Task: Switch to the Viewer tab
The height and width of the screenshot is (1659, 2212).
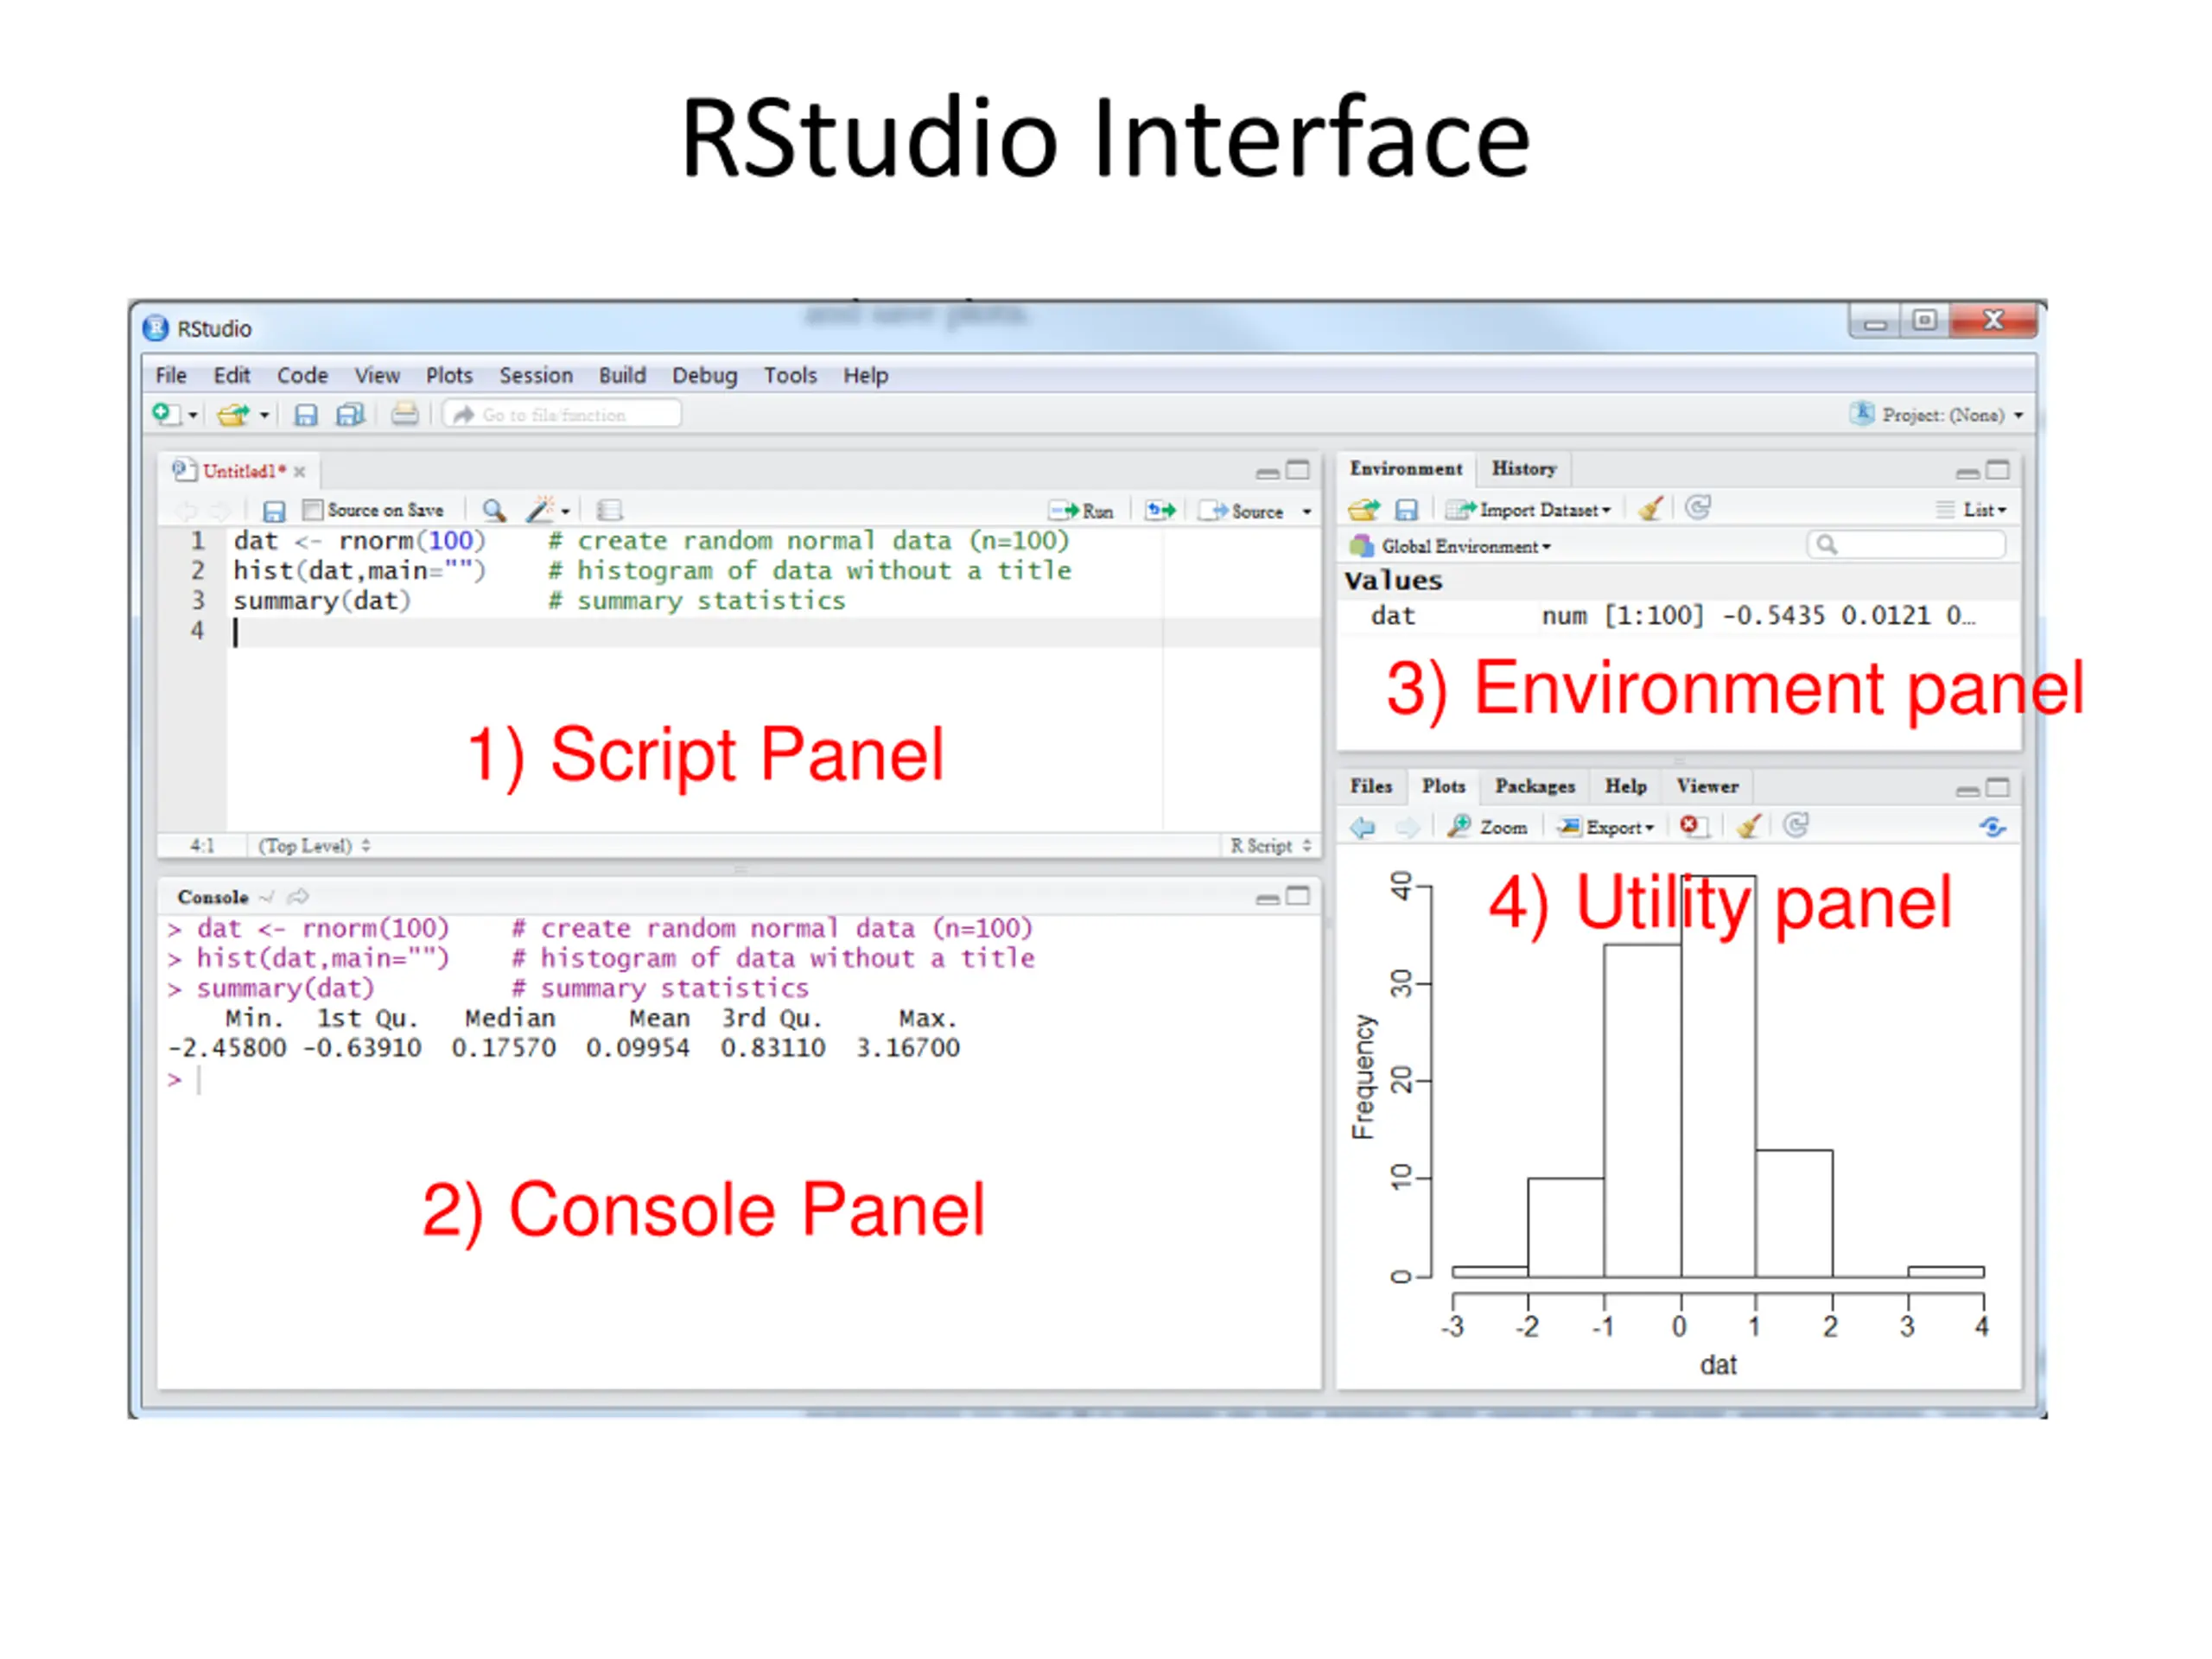Action: point(1707,787)
